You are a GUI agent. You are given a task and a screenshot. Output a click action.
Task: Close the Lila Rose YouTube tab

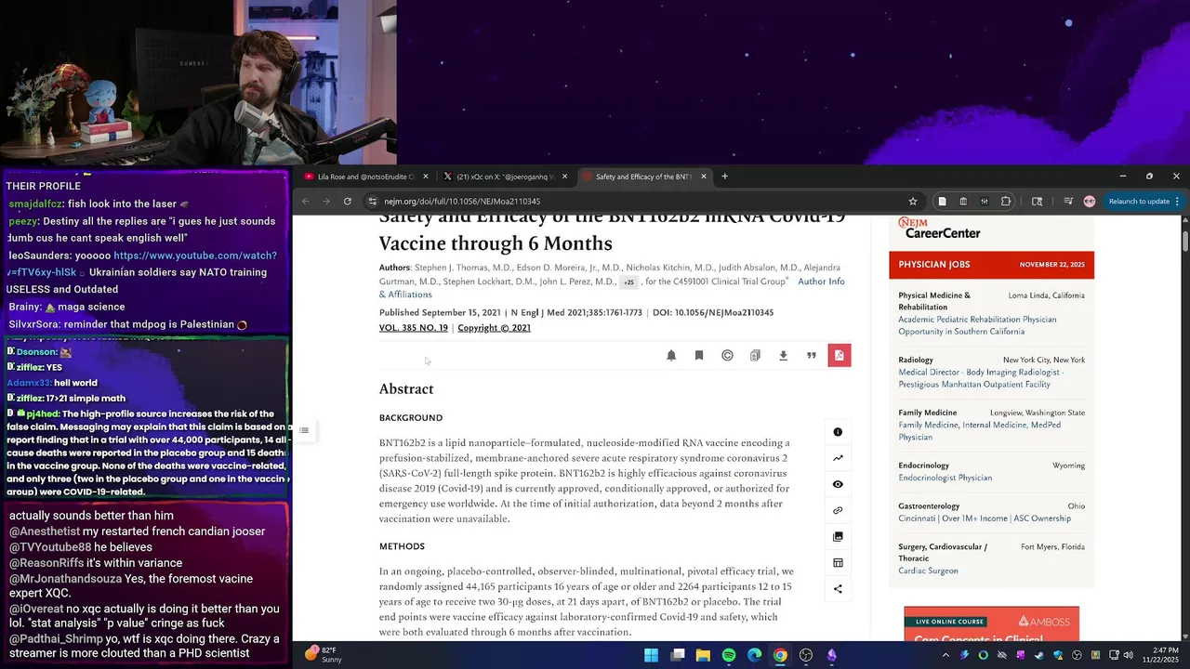426,177
